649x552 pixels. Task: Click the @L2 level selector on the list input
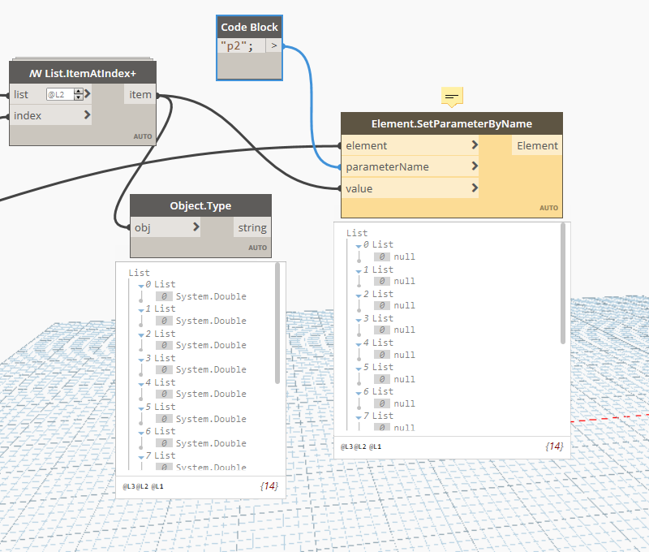pos(57,94)
